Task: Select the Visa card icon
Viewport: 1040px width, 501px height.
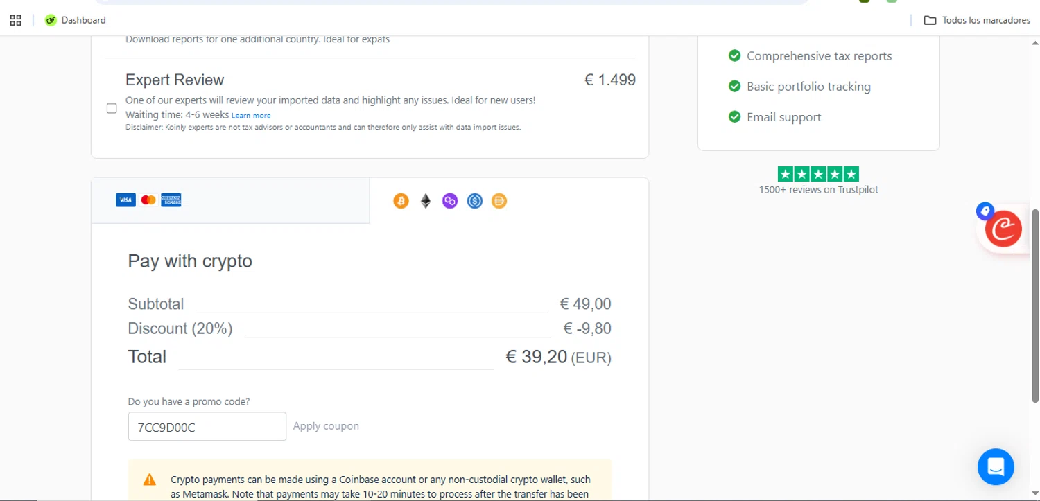Action: [x=125, y=200]
